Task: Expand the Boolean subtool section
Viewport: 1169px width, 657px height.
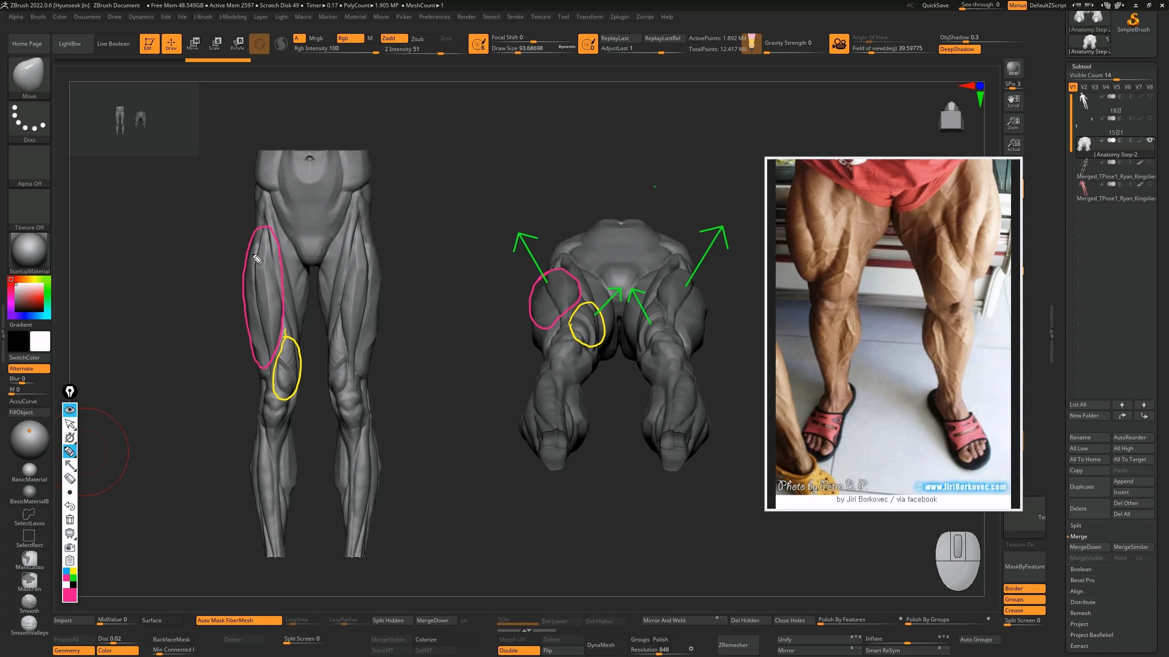Action: point(1080,569)
